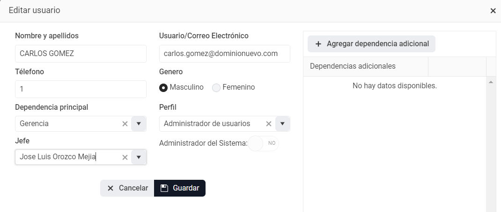Click the plus icon to add dependency
Viewport: 501px width, 212px height.
pos(318,44)
